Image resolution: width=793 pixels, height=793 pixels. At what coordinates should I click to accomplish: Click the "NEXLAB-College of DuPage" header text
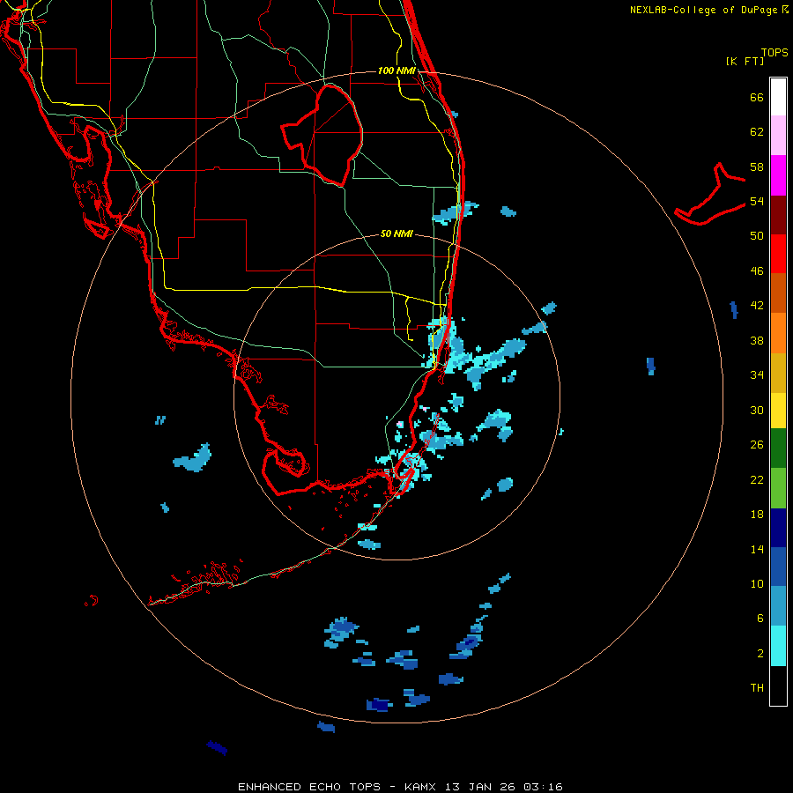(703, 10)
